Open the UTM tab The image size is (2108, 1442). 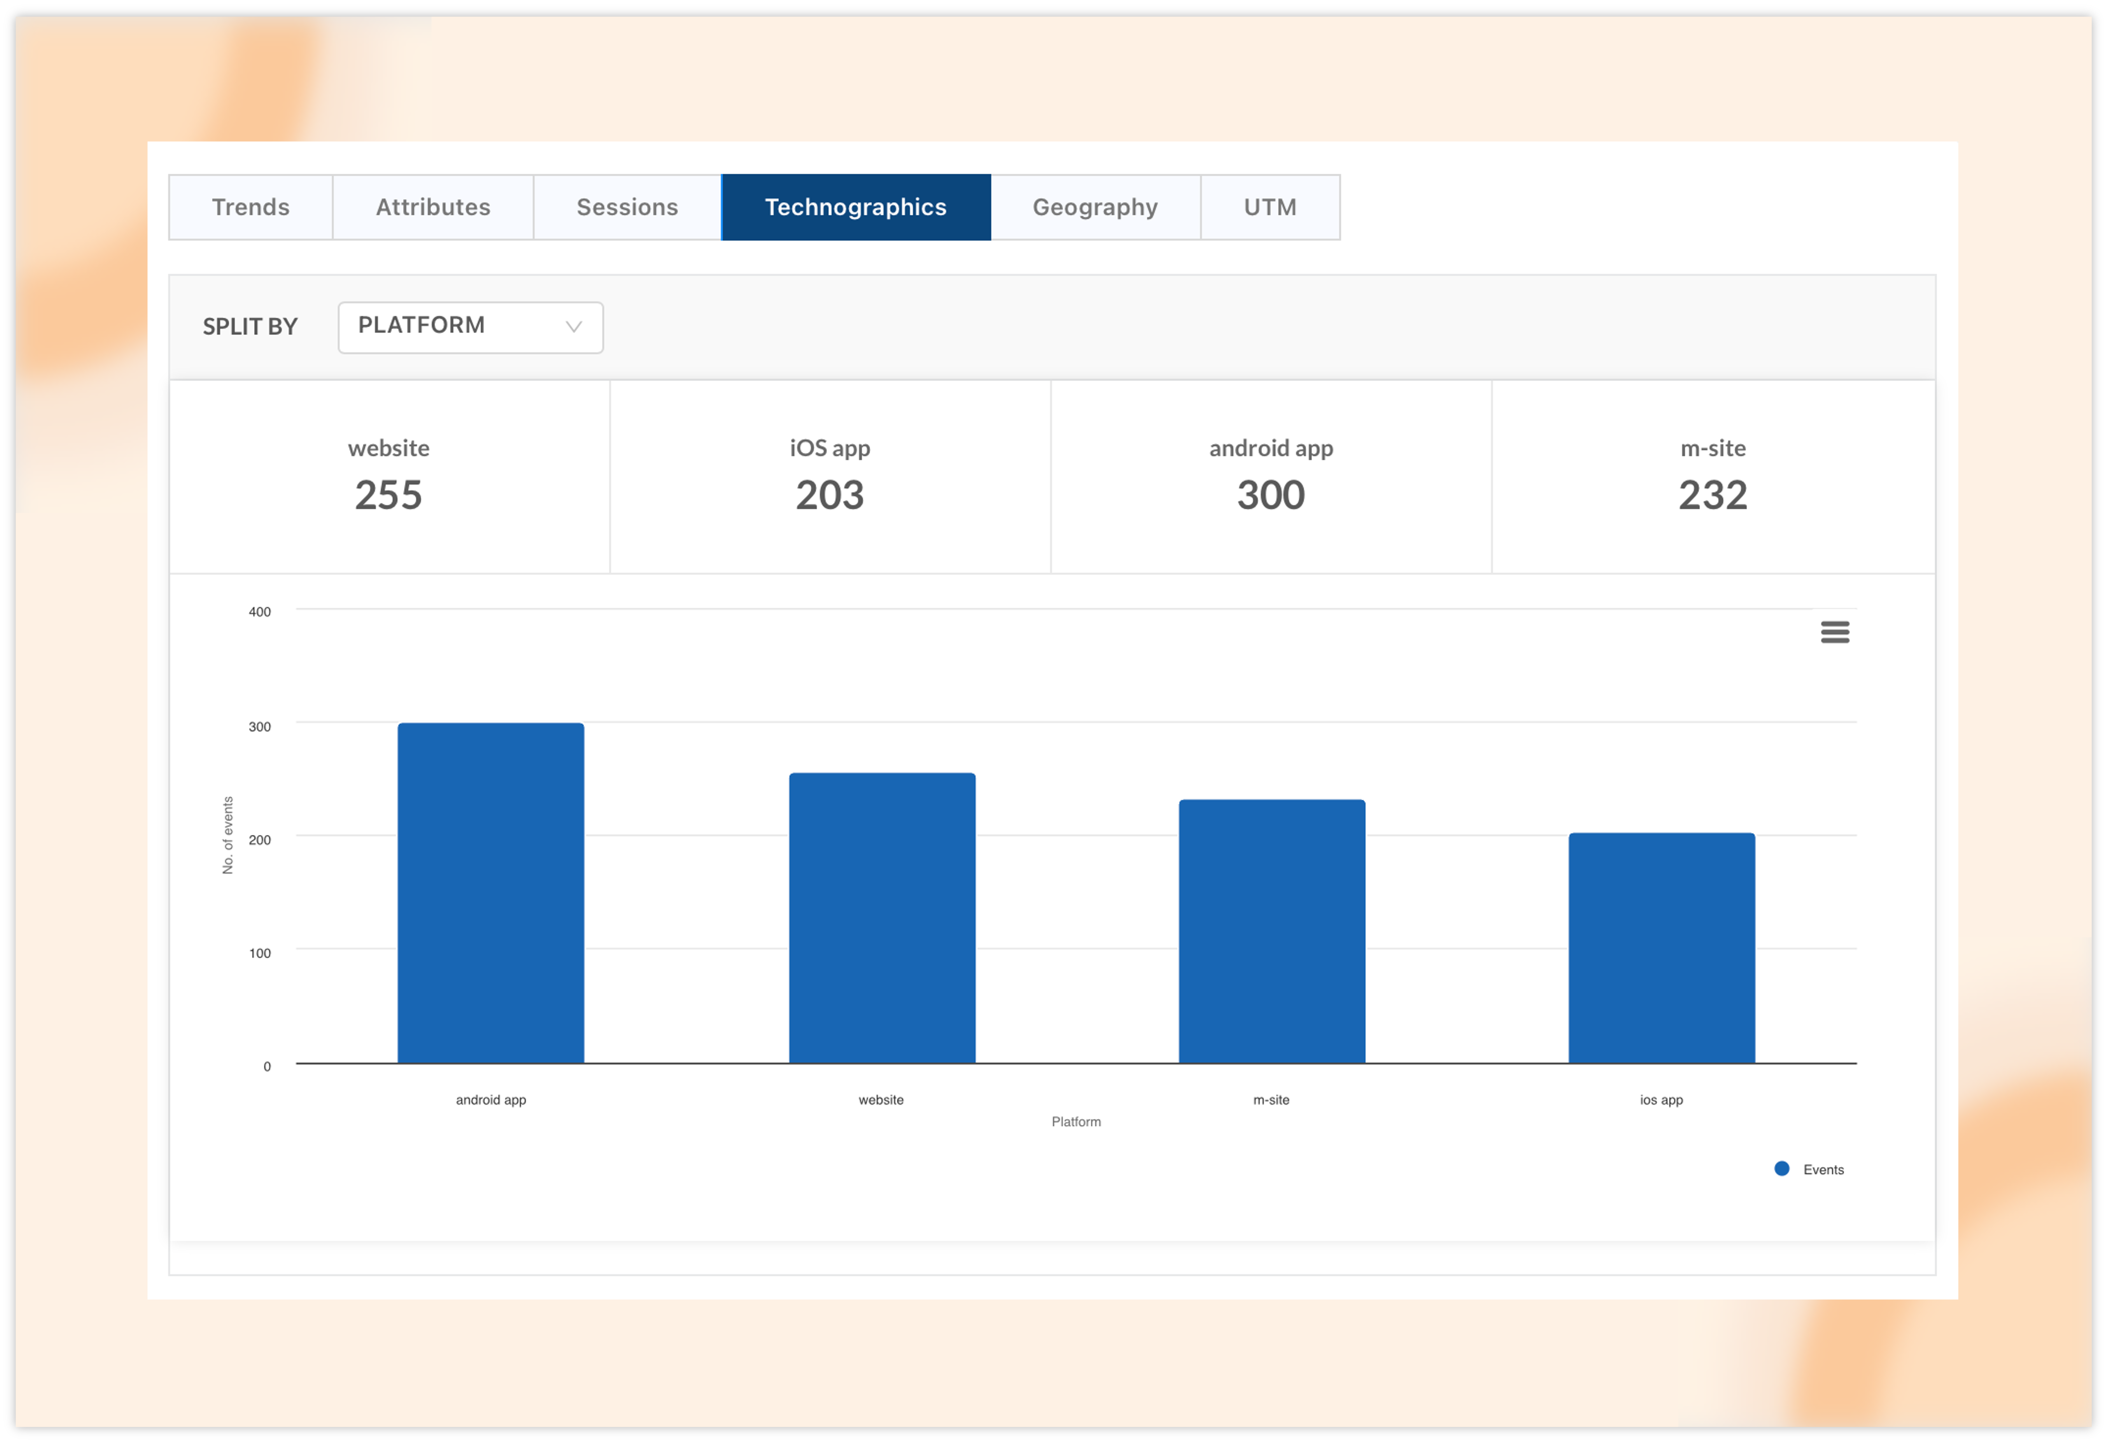(1270, 207)
